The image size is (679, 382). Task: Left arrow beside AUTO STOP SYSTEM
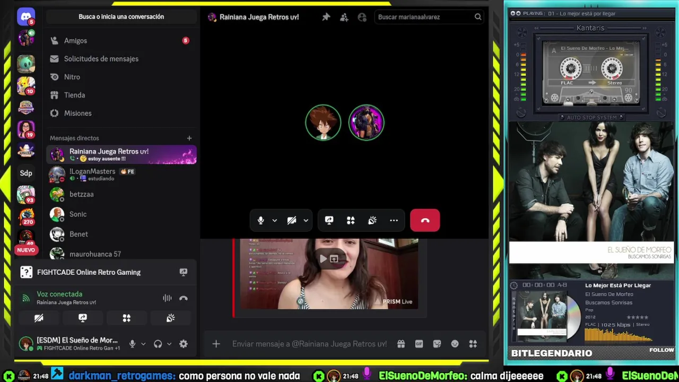click(562, 118)
